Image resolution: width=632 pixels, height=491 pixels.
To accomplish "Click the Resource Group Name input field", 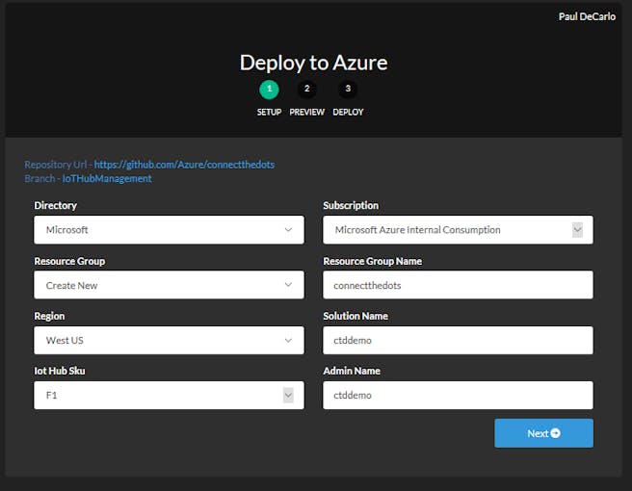I will coord(458,285).
